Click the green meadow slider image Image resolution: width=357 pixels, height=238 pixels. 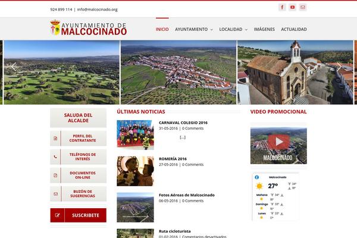point(62,73)
